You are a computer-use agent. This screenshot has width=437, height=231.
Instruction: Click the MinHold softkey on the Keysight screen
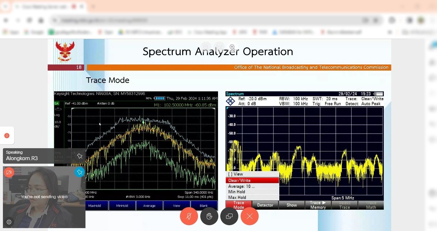pyautogui.click(x=122, y=206)
